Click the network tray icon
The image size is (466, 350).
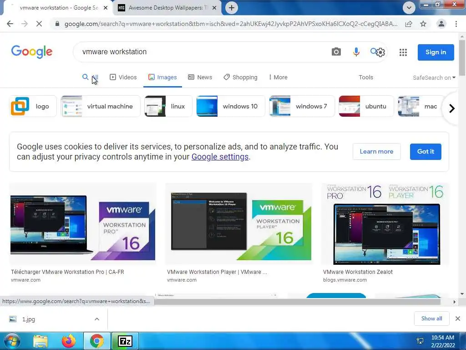(420, 341)
